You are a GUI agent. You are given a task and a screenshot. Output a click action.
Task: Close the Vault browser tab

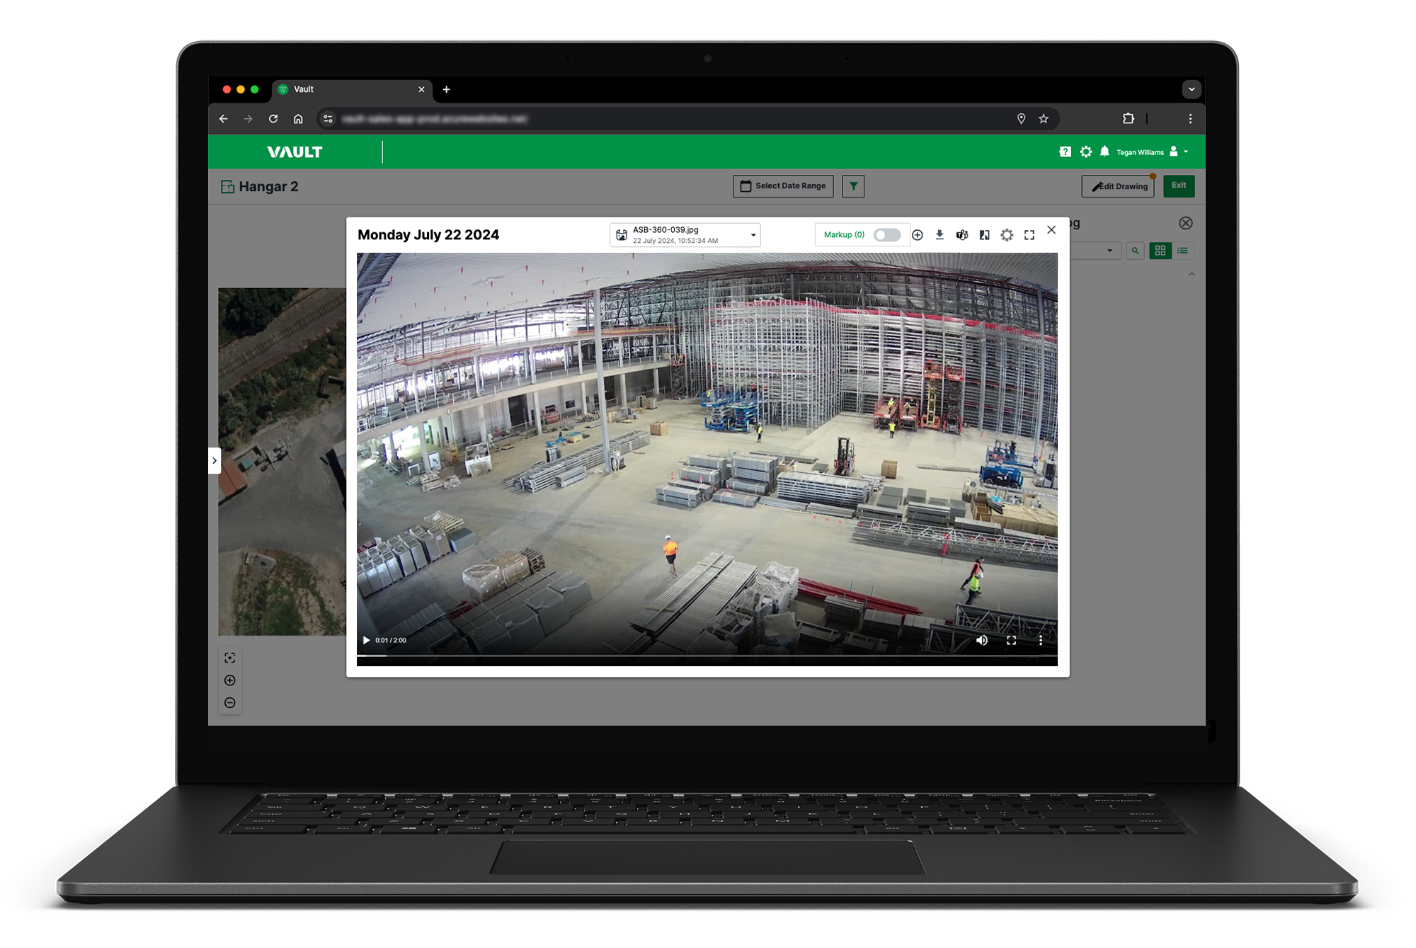point(421,90)
